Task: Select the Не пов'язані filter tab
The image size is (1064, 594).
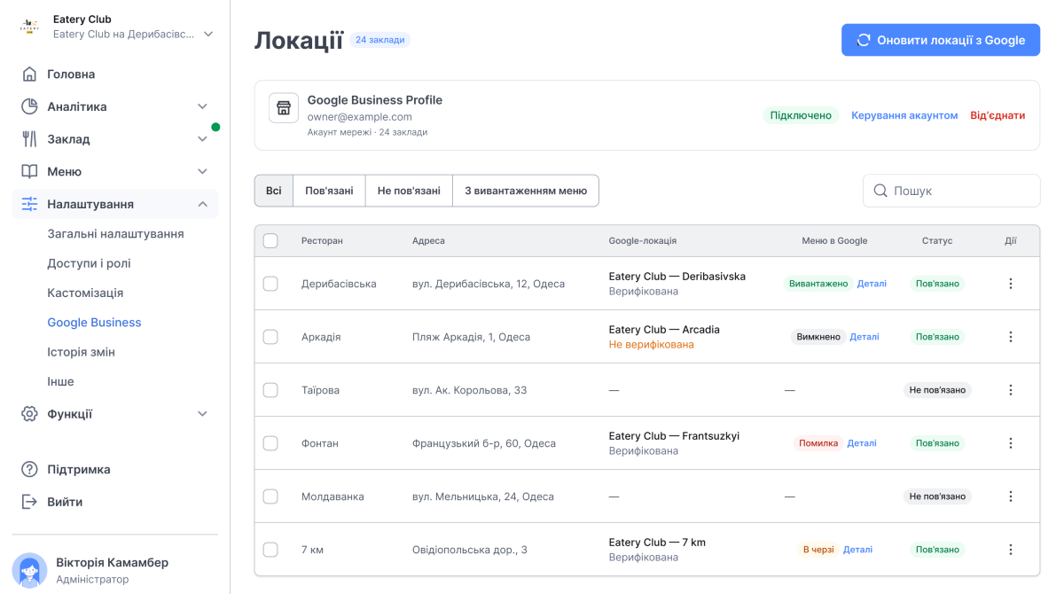Action: 409,191
